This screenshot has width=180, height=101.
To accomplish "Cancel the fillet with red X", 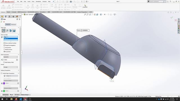I will tap(4, 22).
